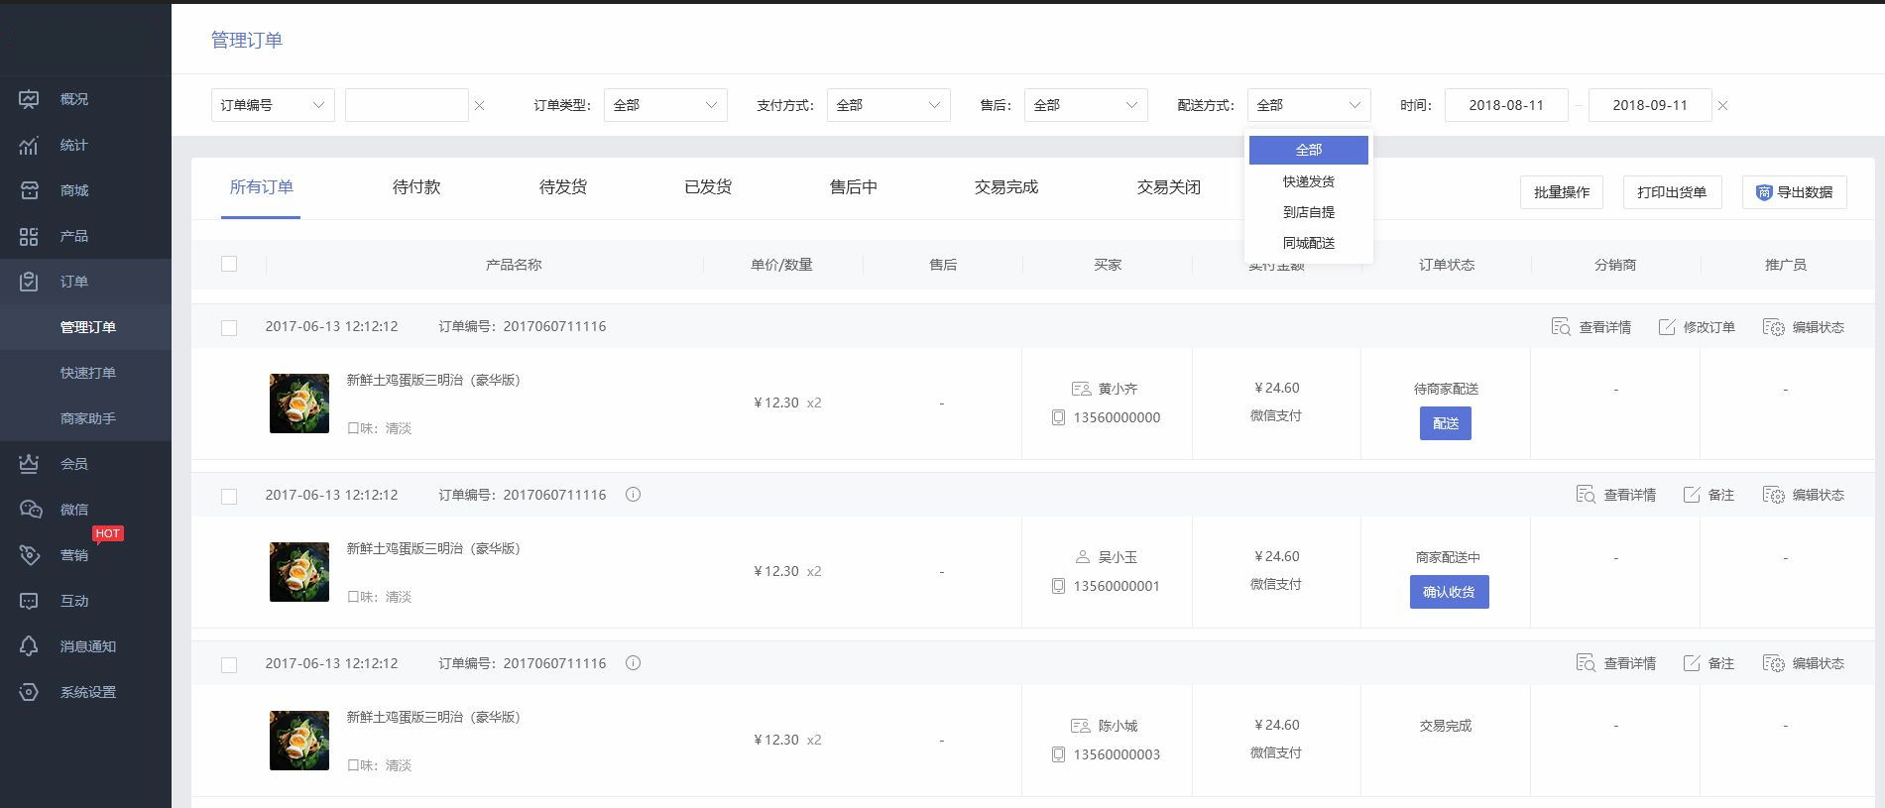
Task: Click the 统计 statistics chart icon
Action: tap(29, 145)
